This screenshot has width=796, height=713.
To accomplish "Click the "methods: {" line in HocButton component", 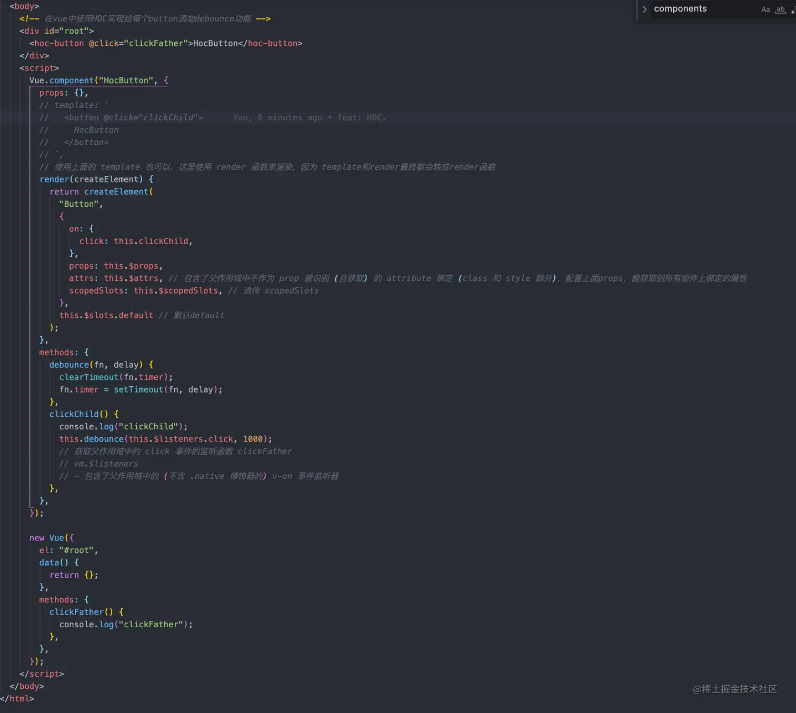I will tap(64, 353).
